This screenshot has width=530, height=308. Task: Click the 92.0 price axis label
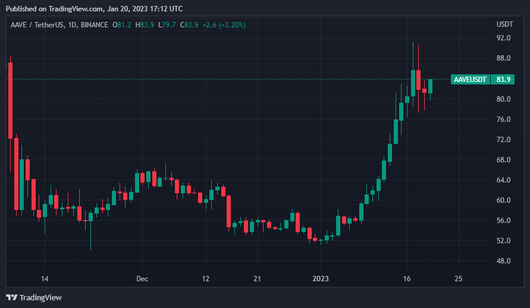coord(503,38)
